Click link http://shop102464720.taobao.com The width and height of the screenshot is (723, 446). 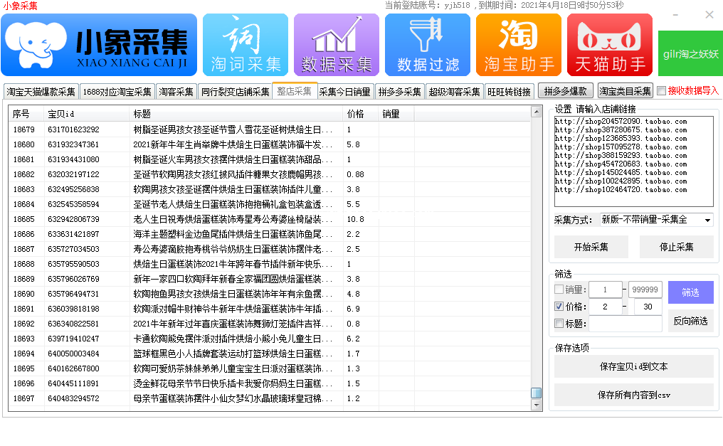coord(621,189)
